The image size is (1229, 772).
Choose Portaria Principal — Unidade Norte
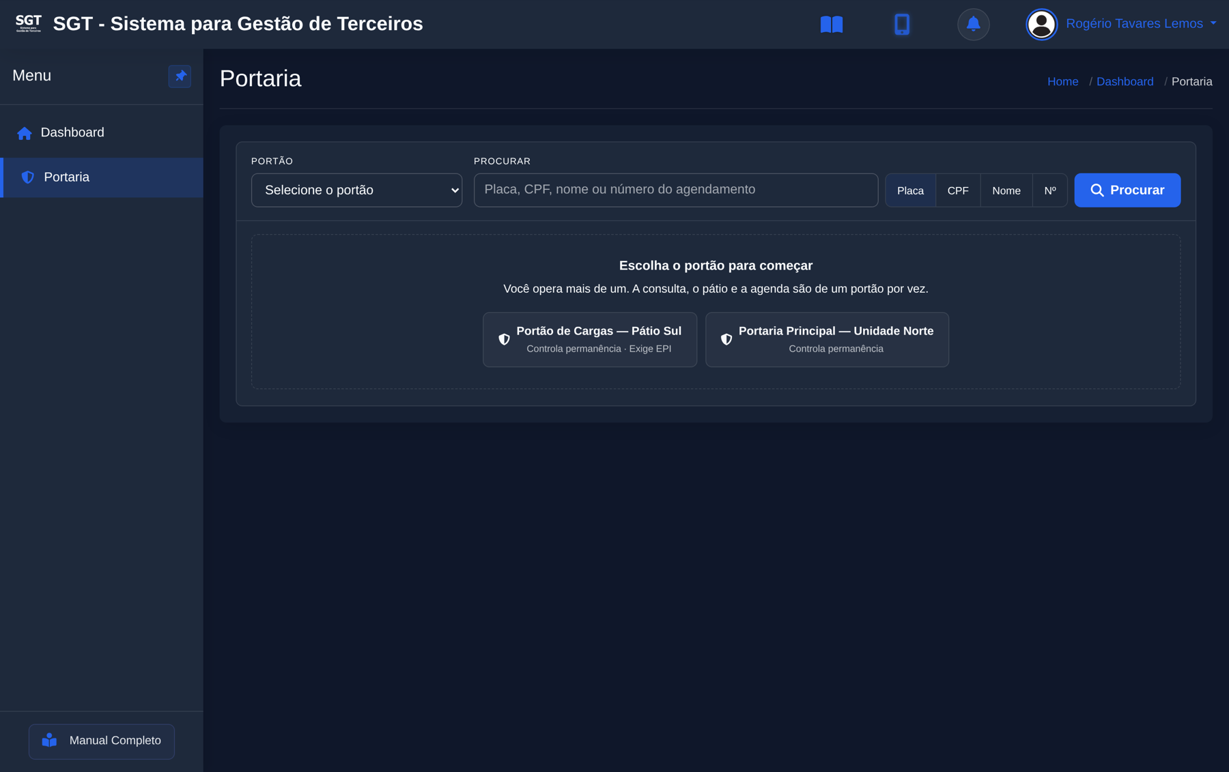tap(827, 340)
